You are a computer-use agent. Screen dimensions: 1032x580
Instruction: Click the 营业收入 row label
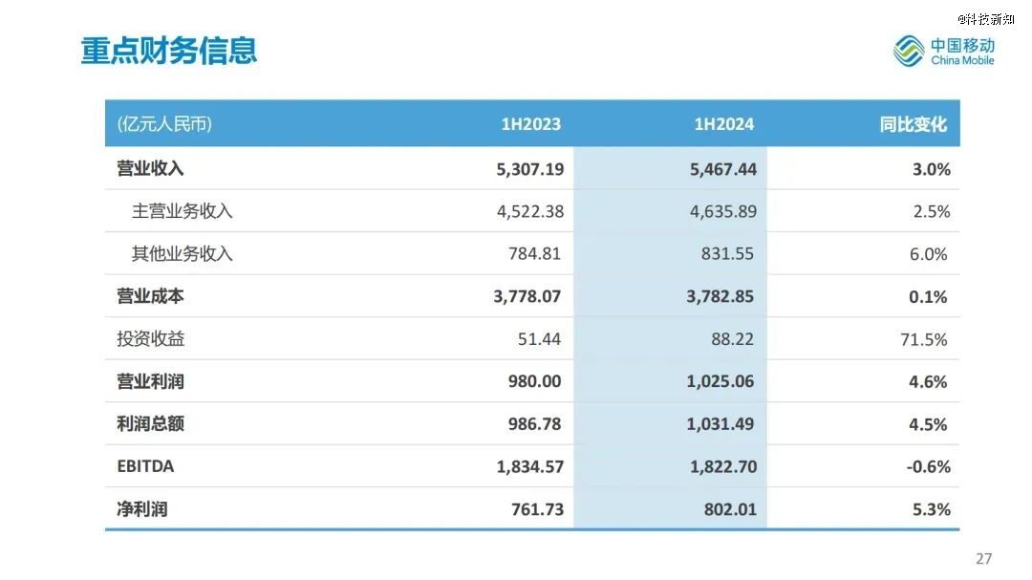coord(150,168)
